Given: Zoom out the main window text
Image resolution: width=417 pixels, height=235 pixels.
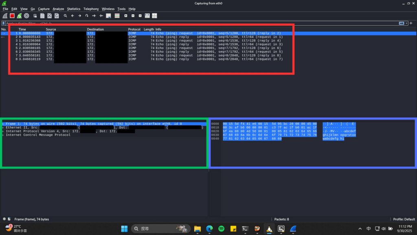Looking at the screenshot, I should click(x=133, y=16).
